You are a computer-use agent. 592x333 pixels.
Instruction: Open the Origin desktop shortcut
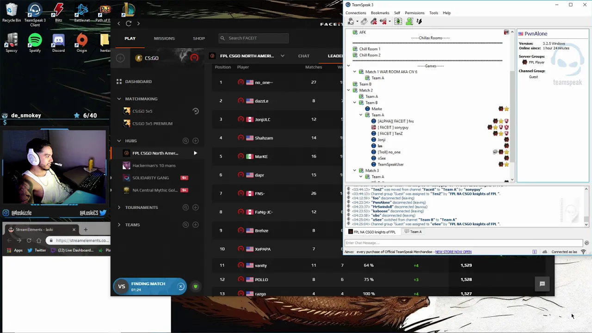[x=82, y=43]
